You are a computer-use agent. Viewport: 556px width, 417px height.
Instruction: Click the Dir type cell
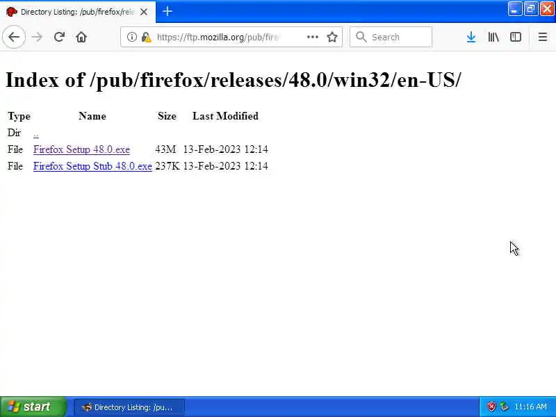[14, 133]
